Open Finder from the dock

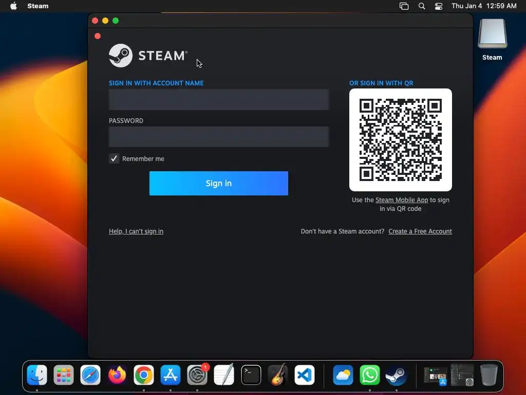(37, 375)
